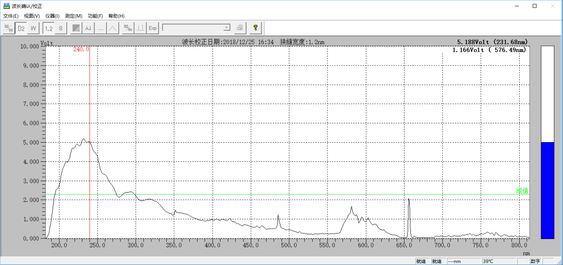Image resolution: width=563 pixels, height=265 pixels.
Task: Select the 1.2 slit width button
Action: pyautogui.click(x=48, y=28)
